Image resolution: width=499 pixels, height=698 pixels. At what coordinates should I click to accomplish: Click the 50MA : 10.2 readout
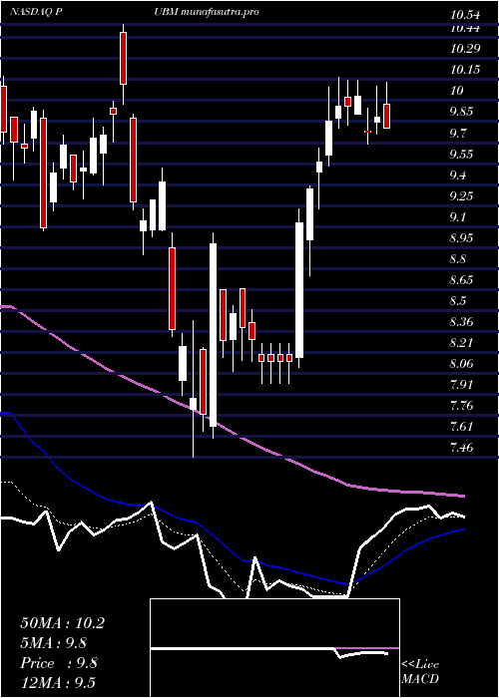pos(62,623)
